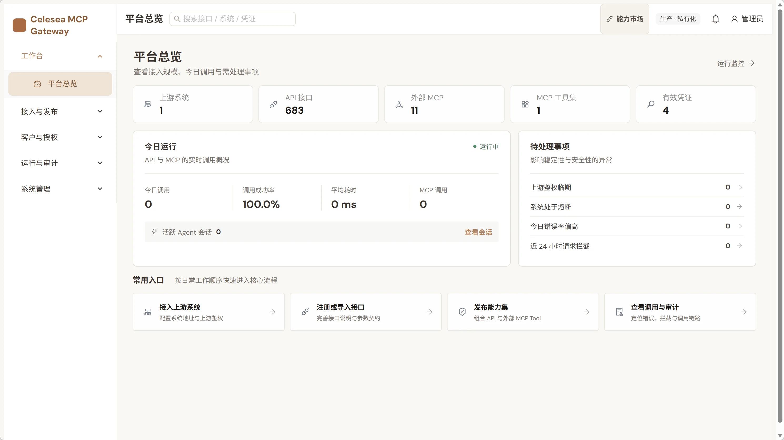784x440 pixels.
Task: Click the upstream system icon in 上游系统 card
Action: [x=148, y=104]
